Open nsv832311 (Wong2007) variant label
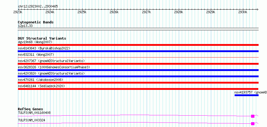Screen dimensions: 267x127 36,55
